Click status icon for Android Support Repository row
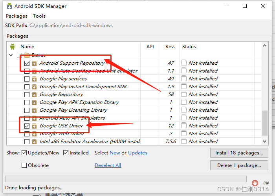The image size is (275, 196). click(184, 63)
